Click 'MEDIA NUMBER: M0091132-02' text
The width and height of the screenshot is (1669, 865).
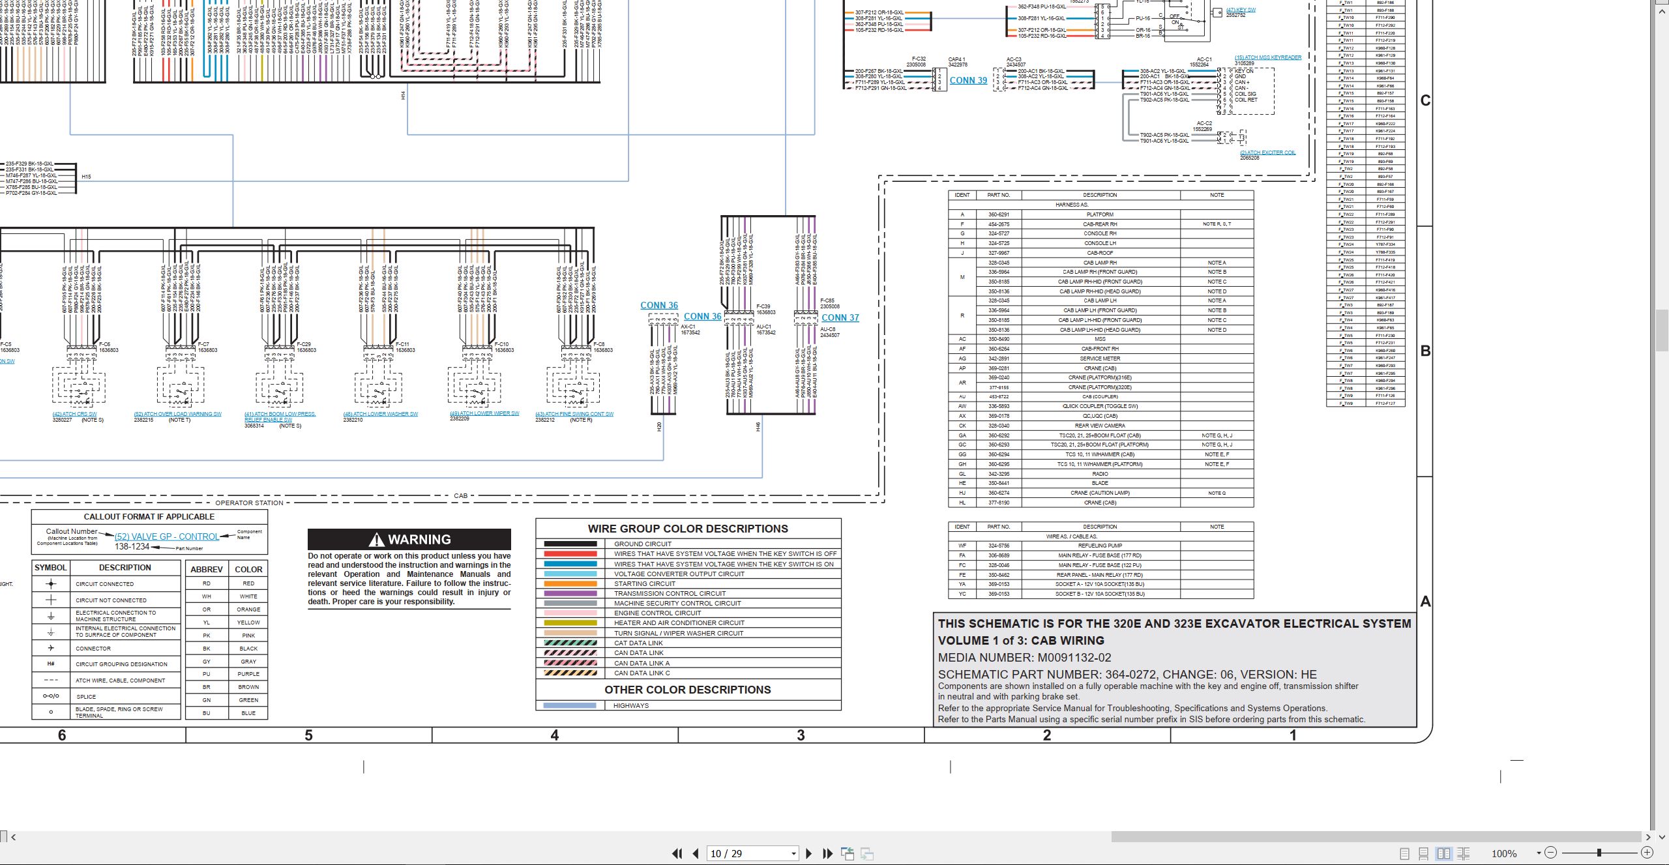pyautogui.click(x=1024, y=658)
